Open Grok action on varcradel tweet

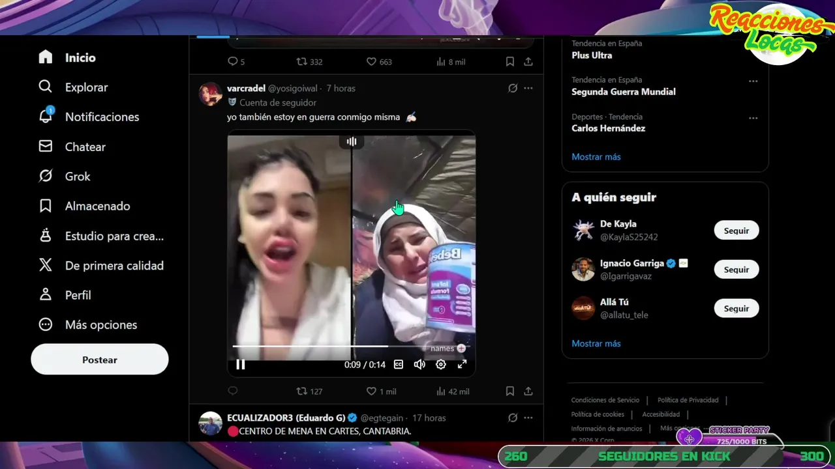click(513, 88)
